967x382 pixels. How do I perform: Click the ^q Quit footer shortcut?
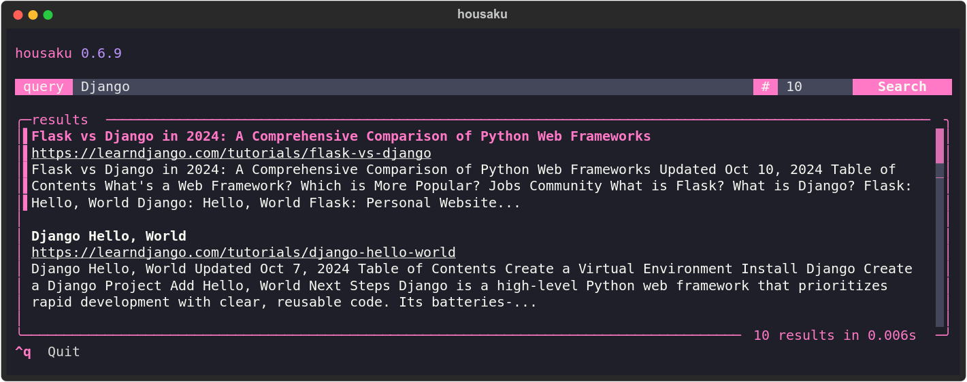click(48, 351)
